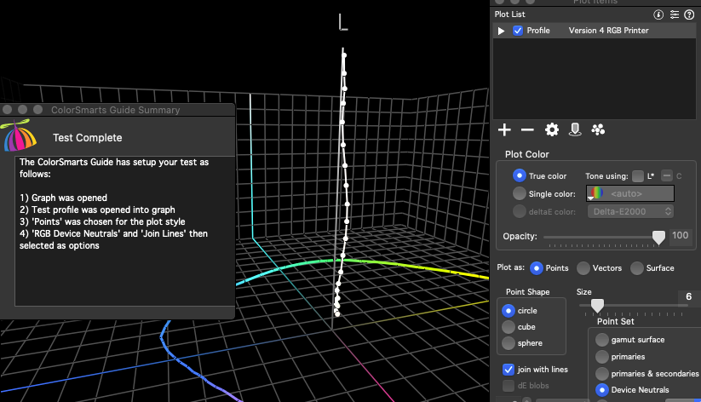Screen dimensions: 701x402
Task: Click the cluster dots icon under Plot List
Action: [x=598, y=129]
